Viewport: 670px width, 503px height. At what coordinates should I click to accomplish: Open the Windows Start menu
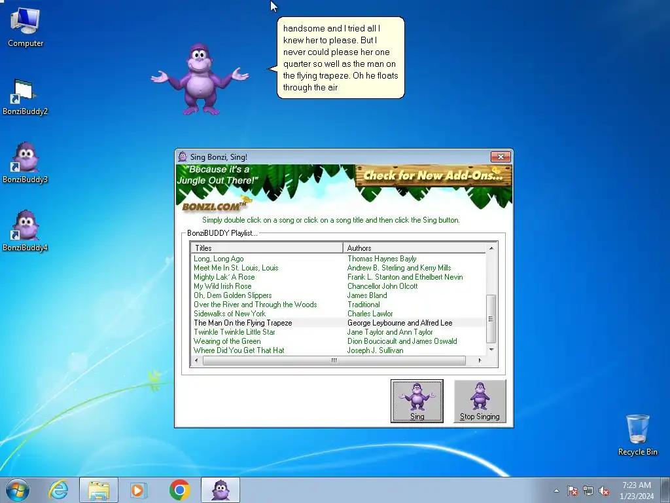pos(18,490)
